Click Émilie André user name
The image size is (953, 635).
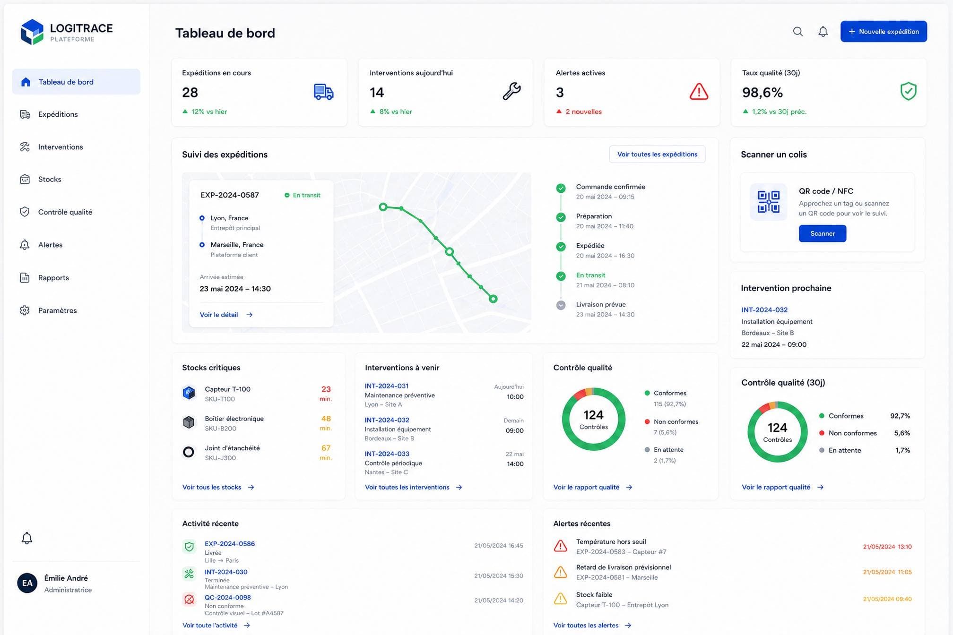coord(66,578)
